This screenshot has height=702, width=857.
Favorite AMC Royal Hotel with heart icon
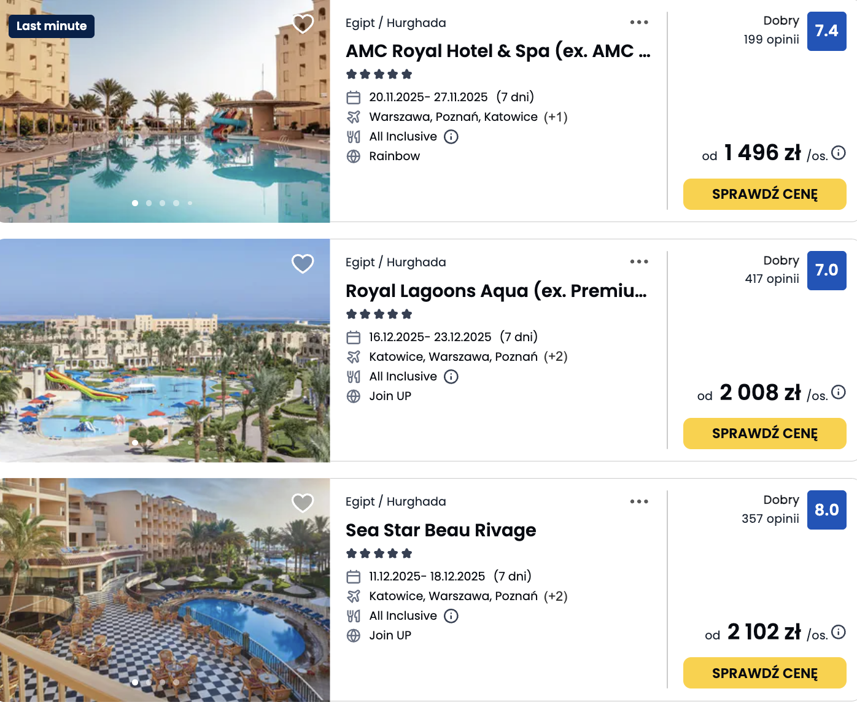(303, 24)
